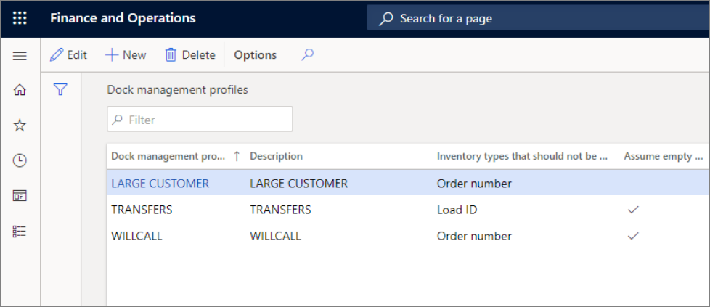The height and width of the screenshot is (307, 710).
Task: Open Favorites star in the sidebar
Action: pos(20,126)
